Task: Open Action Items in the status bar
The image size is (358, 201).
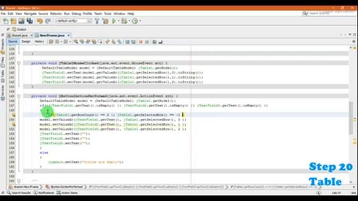Action: 67,193
